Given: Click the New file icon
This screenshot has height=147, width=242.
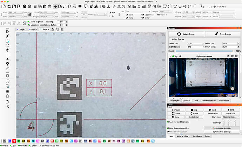Looking at the screenshot, I should (x=5, y=6).
